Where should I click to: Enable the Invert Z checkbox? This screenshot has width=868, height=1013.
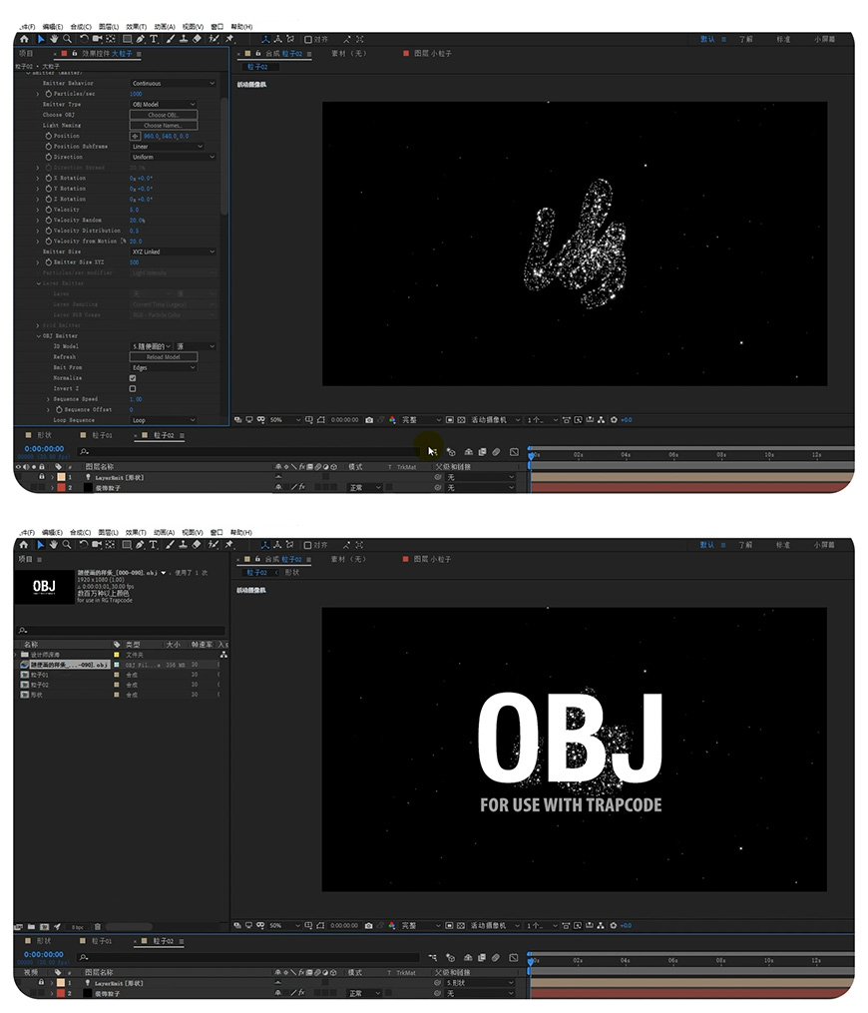133,388
